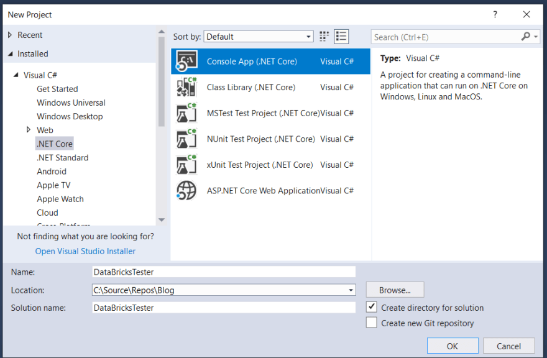
Task: Close the New Project dialog
Action: coord(526,14)
